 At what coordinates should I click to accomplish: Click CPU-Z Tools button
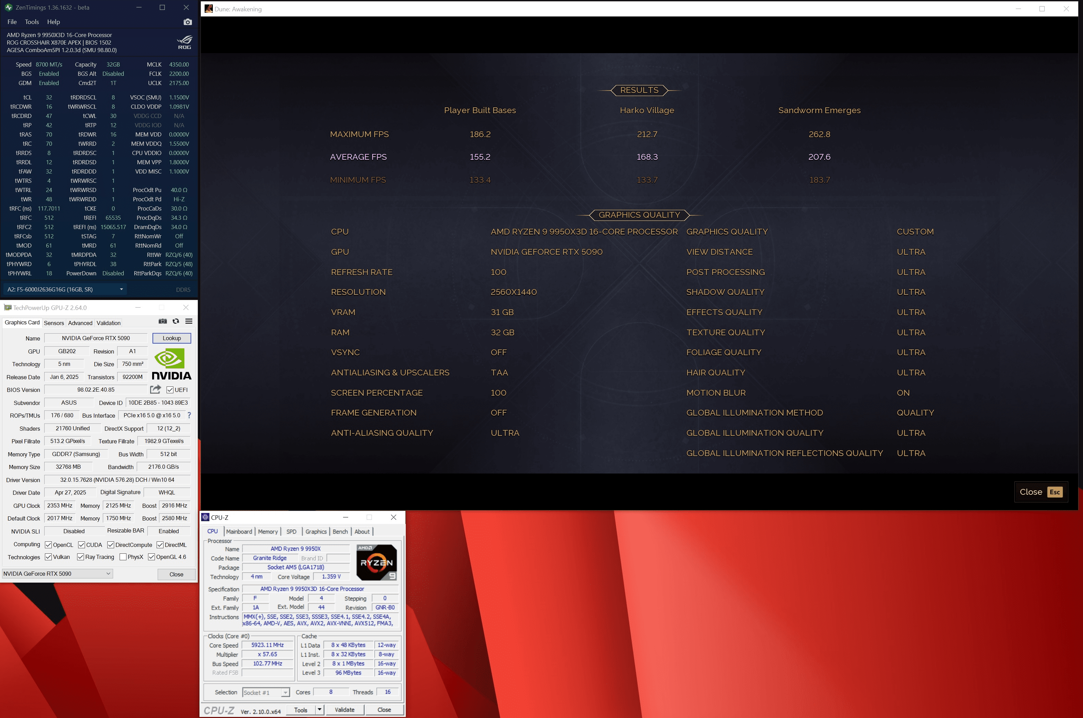(301, 710)
